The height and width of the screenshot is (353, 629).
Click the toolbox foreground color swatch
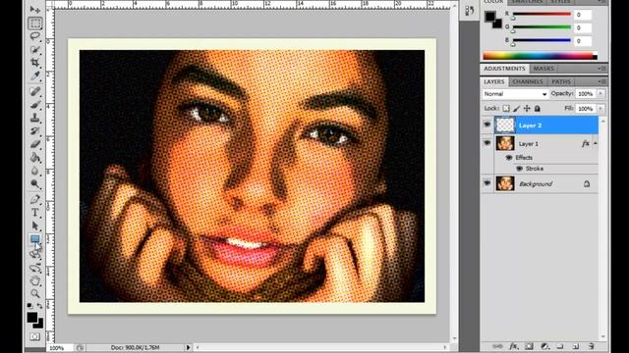32,318
